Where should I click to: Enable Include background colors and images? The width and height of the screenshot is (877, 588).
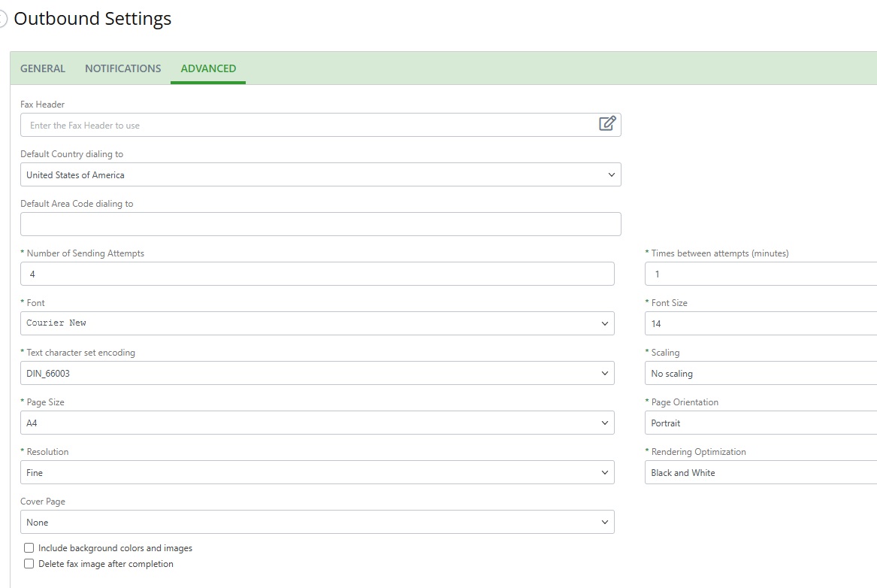pyautogui.click(x=29, y=547)
